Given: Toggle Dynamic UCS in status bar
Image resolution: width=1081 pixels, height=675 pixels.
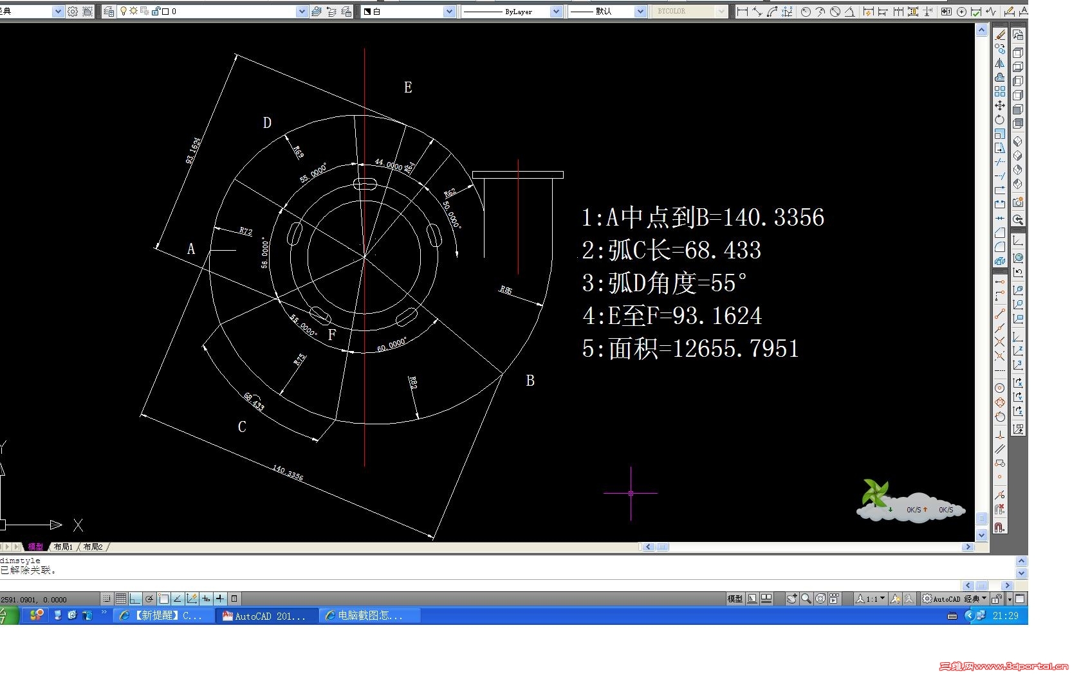Looking at the screenshot, I should [x=192, y=598].
